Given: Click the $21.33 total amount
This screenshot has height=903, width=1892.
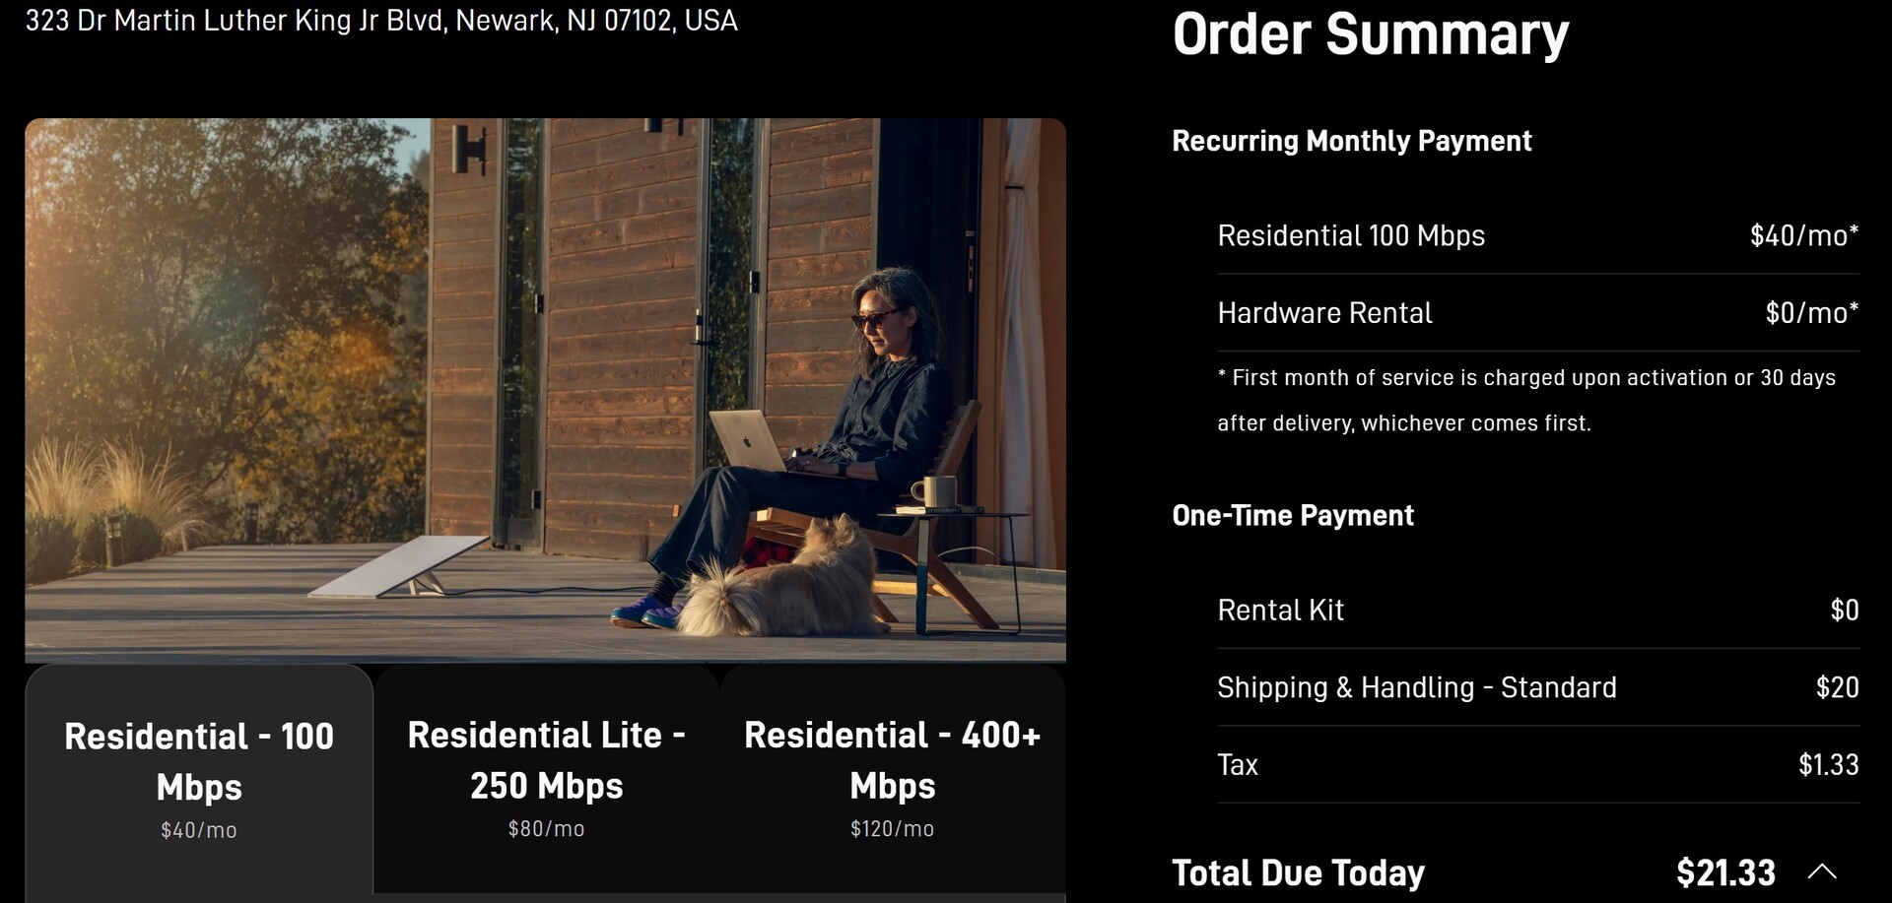Looking at the screenshot, I should coord(1725,873).
